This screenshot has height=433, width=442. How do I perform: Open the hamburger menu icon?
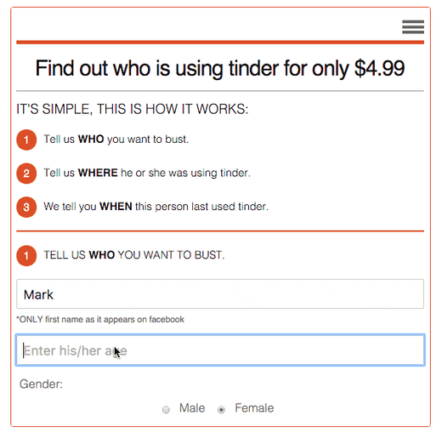413,26
